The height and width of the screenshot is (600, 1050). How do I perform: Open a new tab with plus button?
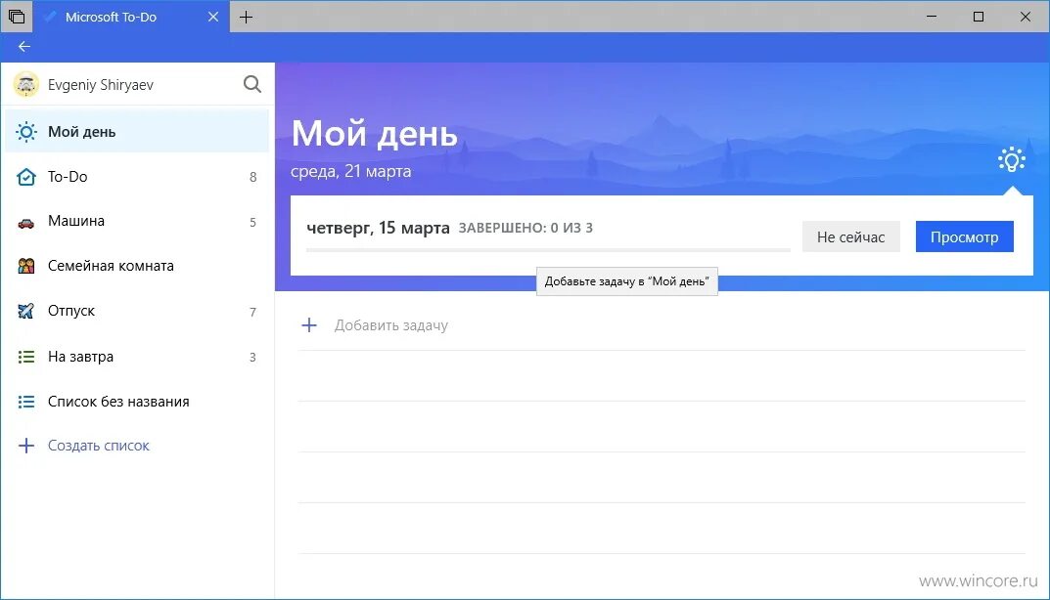tap(246, 17)
